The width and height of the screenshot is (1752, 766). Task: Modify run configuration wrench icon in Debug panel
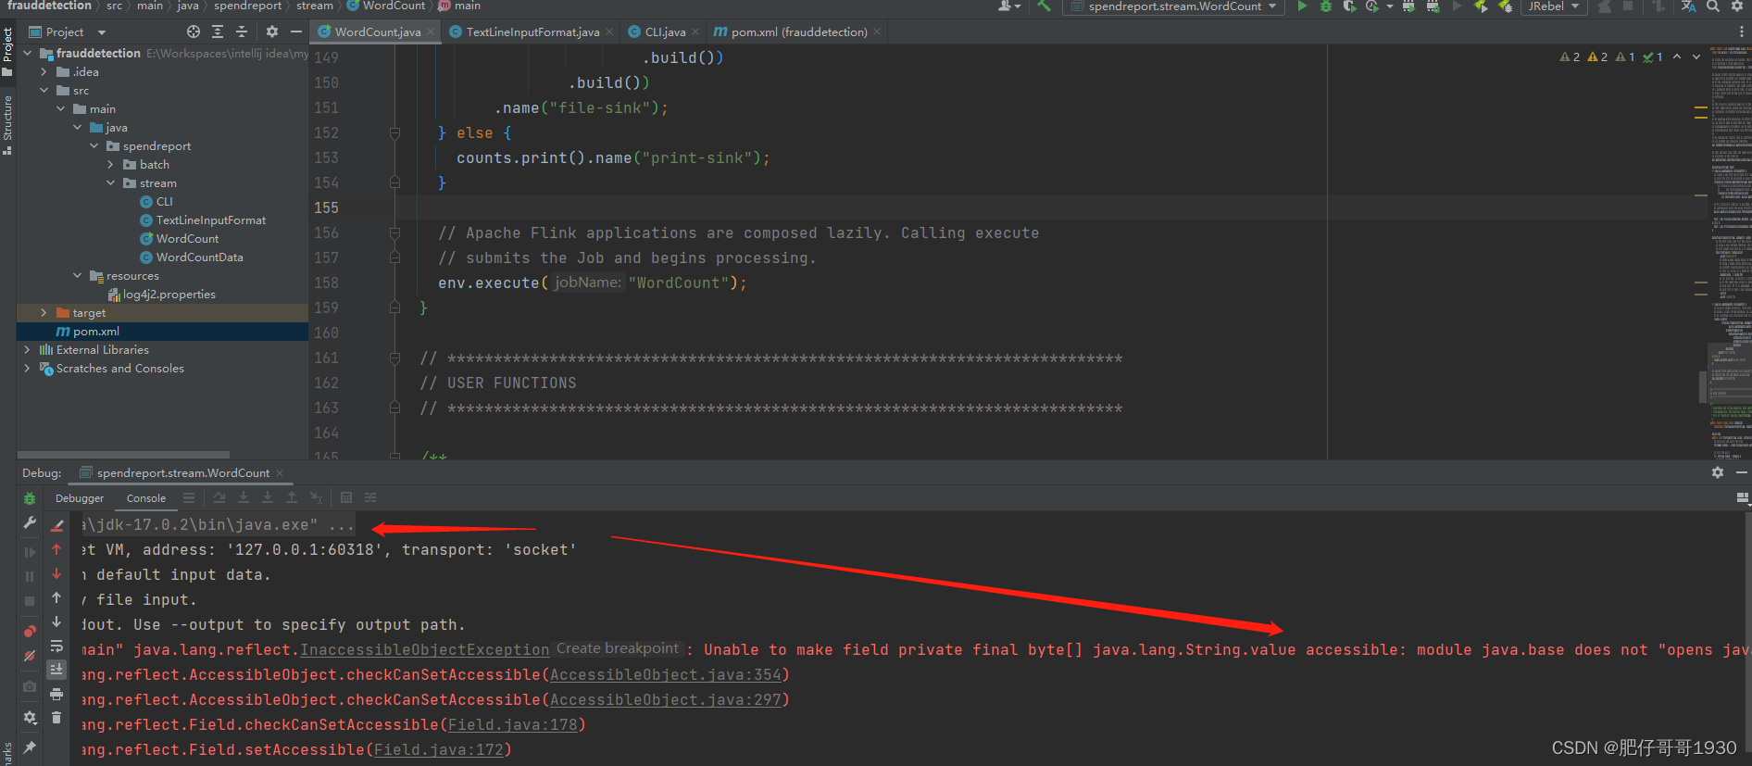[30, 523]
